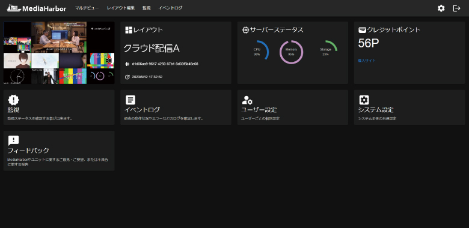Follow the 購入サイト link
The width and height of the screenshot is (469, 228).
tap(367, 61)
